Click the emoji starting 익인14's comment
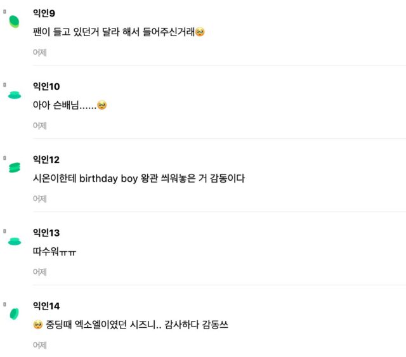 pos(37,325)
